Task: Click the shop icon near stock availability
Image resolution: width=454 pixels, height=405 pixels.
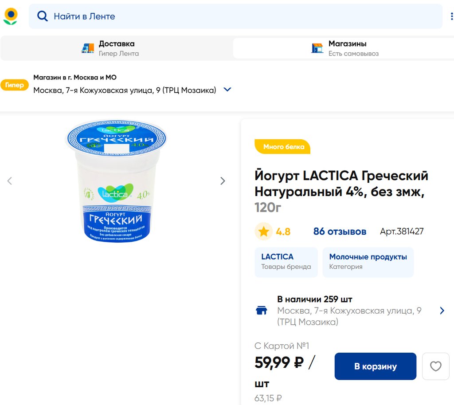Action: 262,311
